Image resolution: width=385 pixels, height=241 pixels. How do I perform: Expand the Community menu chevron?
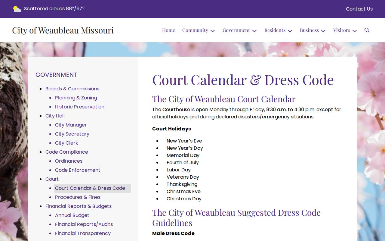213,31
